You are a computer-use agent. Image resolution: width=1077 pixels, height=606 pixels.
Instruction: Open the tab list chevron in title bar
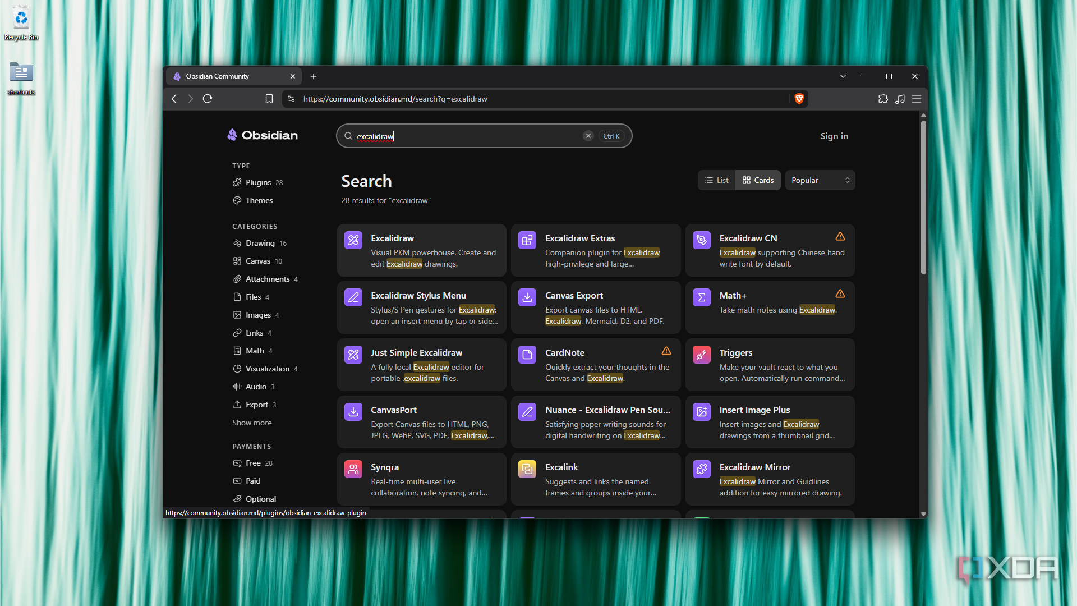[843, 76]
